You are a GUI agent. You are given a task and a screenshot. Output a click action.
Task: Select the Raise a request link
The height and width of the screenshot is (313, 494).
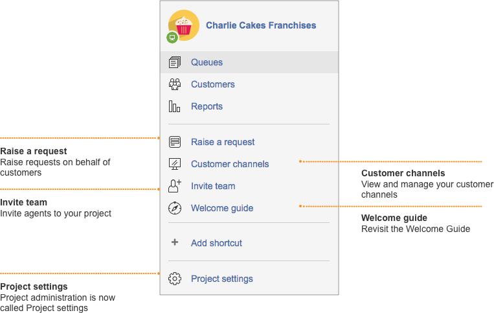coord(223,142)
